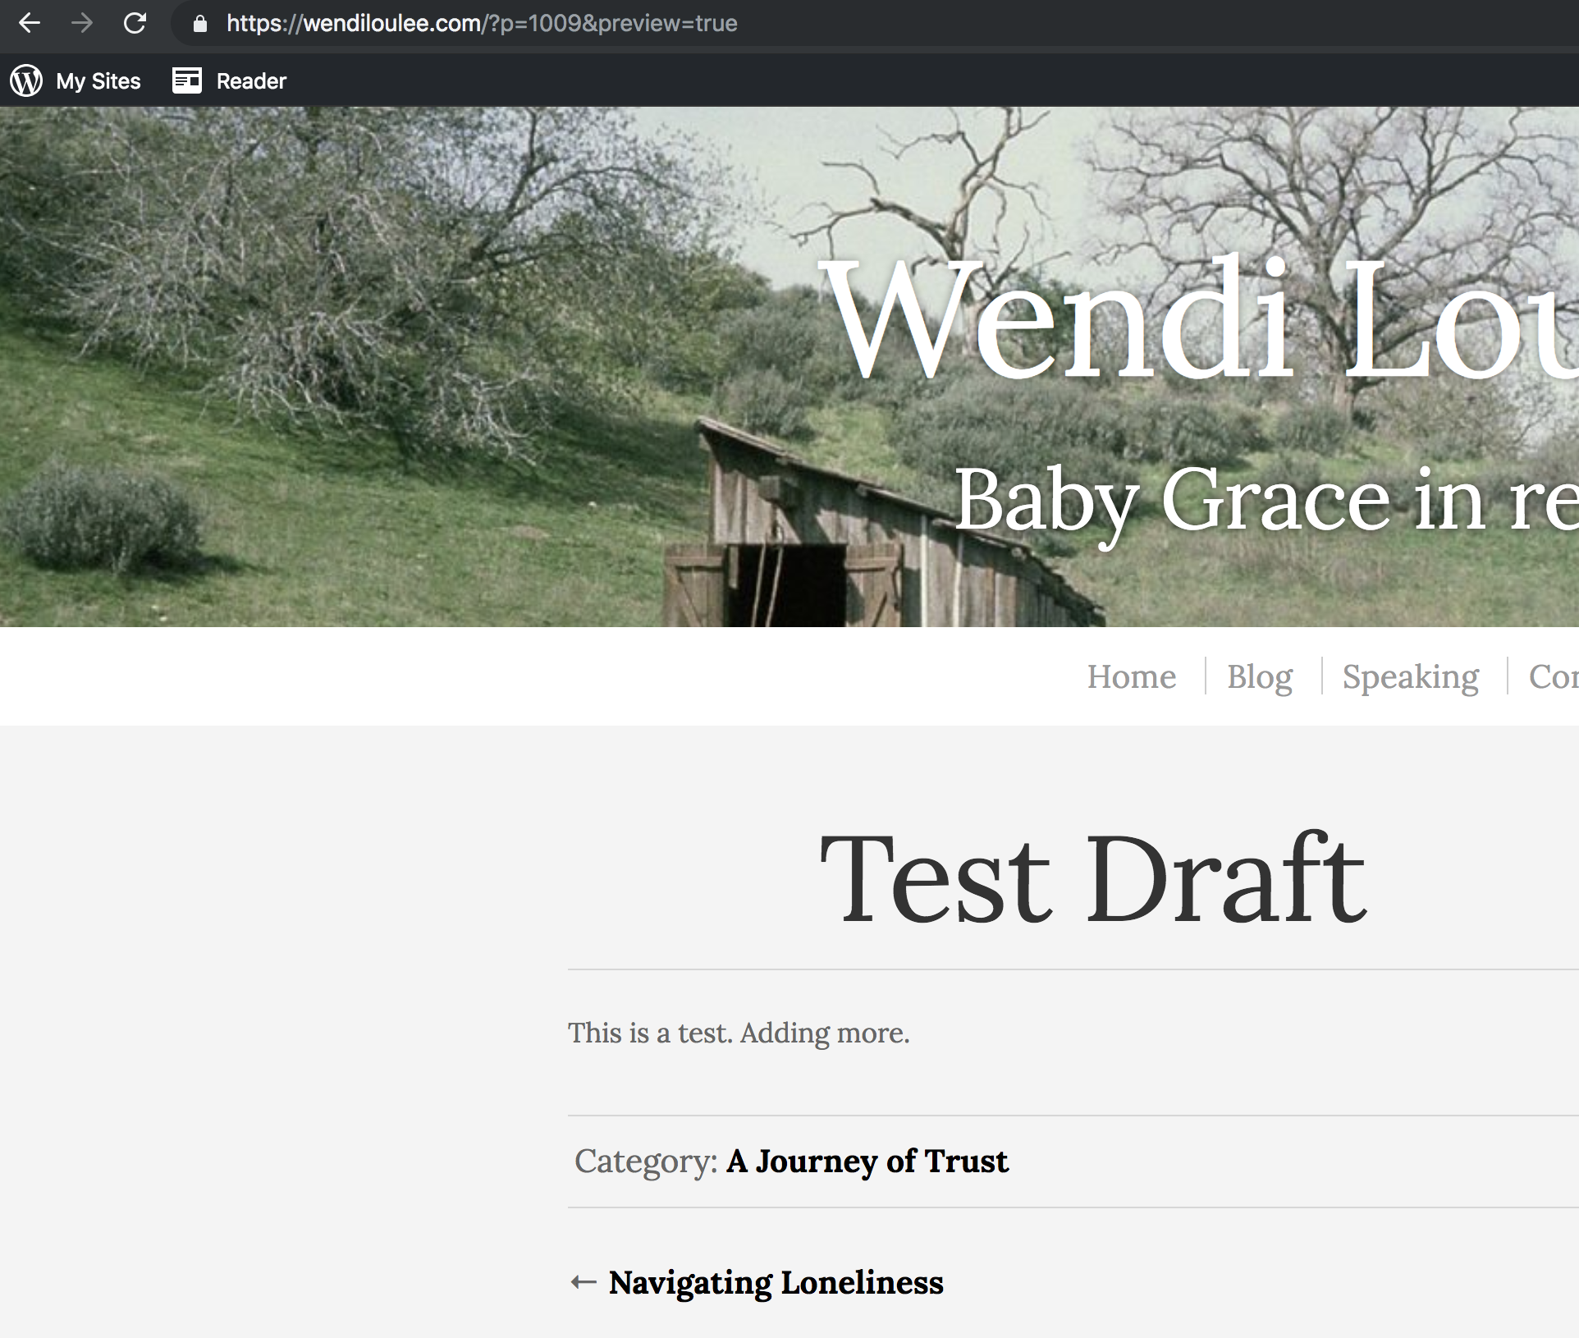Open My Sites in admin bar

point(98,80)
